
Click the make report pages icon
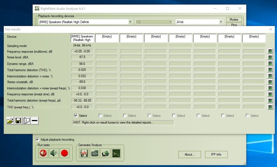(x=26, y=121)
